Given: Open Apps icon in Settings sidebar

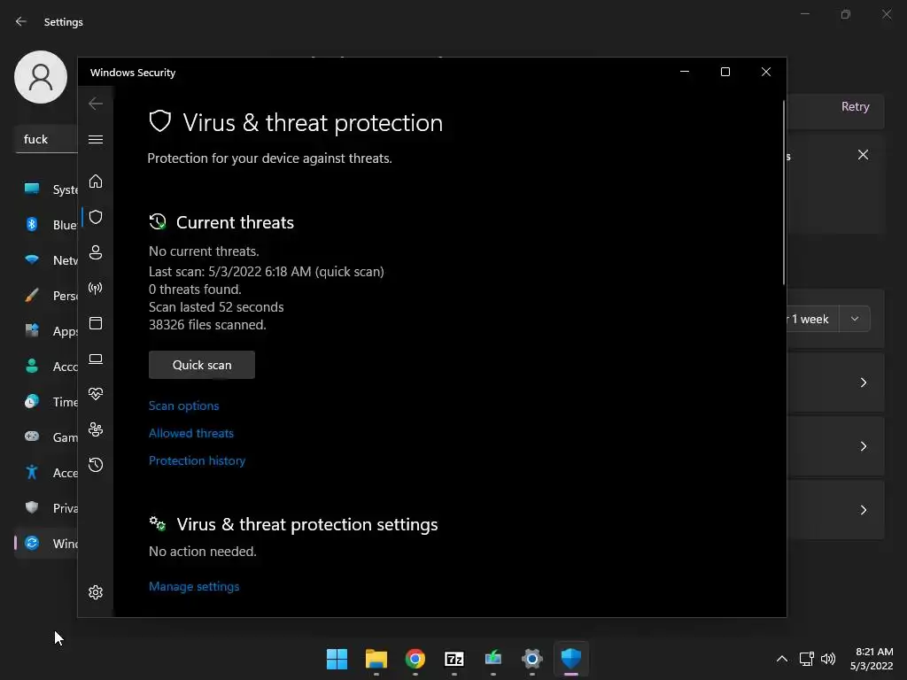Looking at the screenshot, I should (x=32, y=331).
